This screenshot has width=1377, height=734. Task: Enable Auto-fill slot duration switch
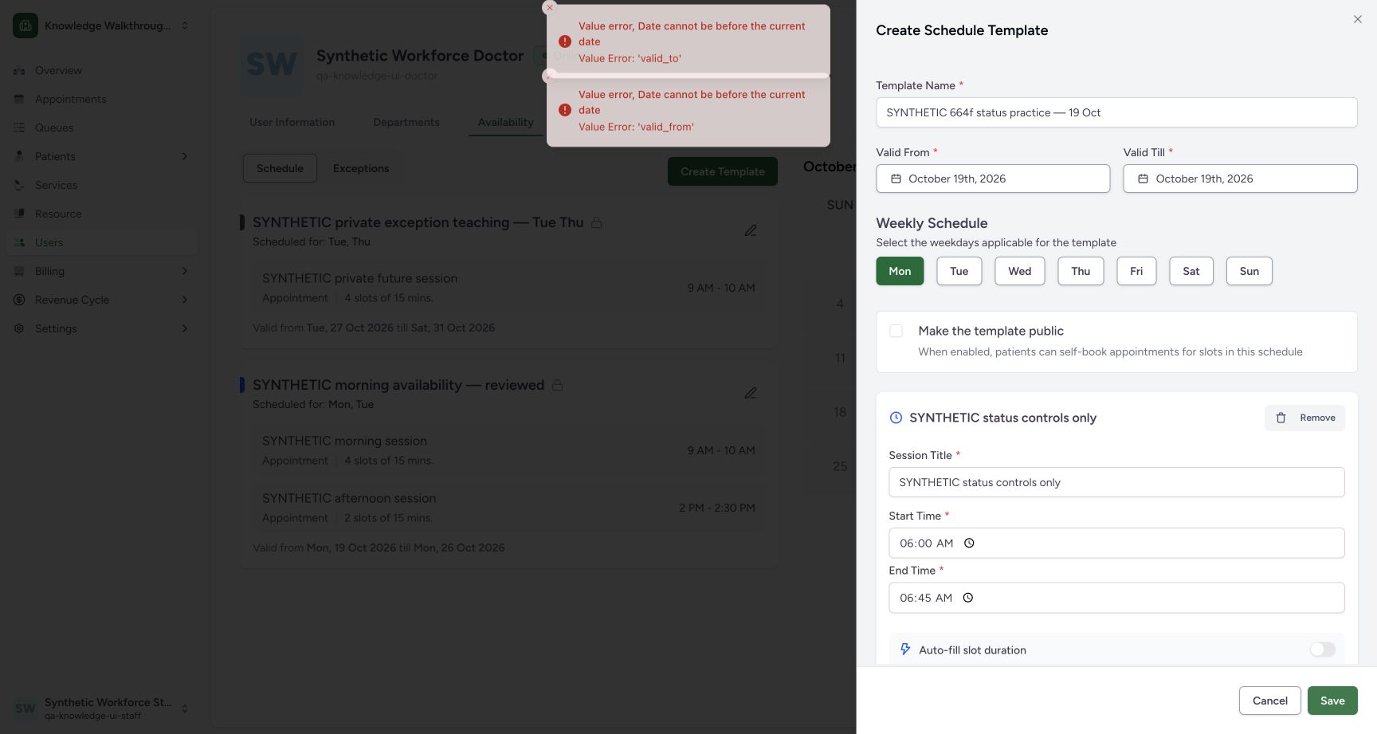1323,650
